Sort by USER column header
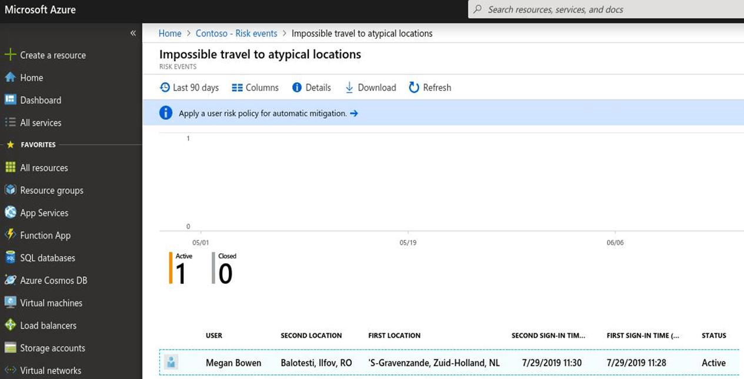The height and width of the screenshot is (379, 744). [x=214, y=336]
